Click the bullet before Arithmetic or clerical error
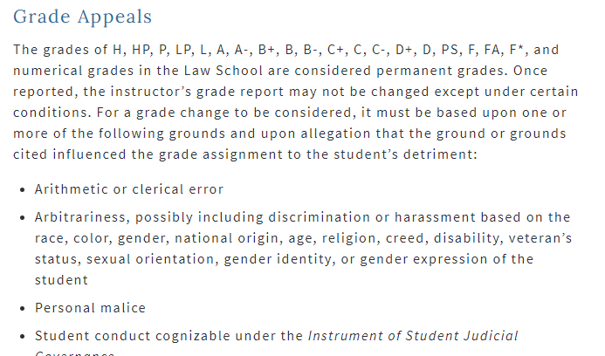605x356 pixels. tap(21, 189)
